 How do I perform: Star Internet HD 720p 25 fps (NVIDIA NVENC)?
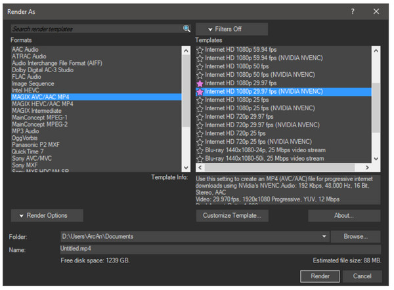click(200, 142)
